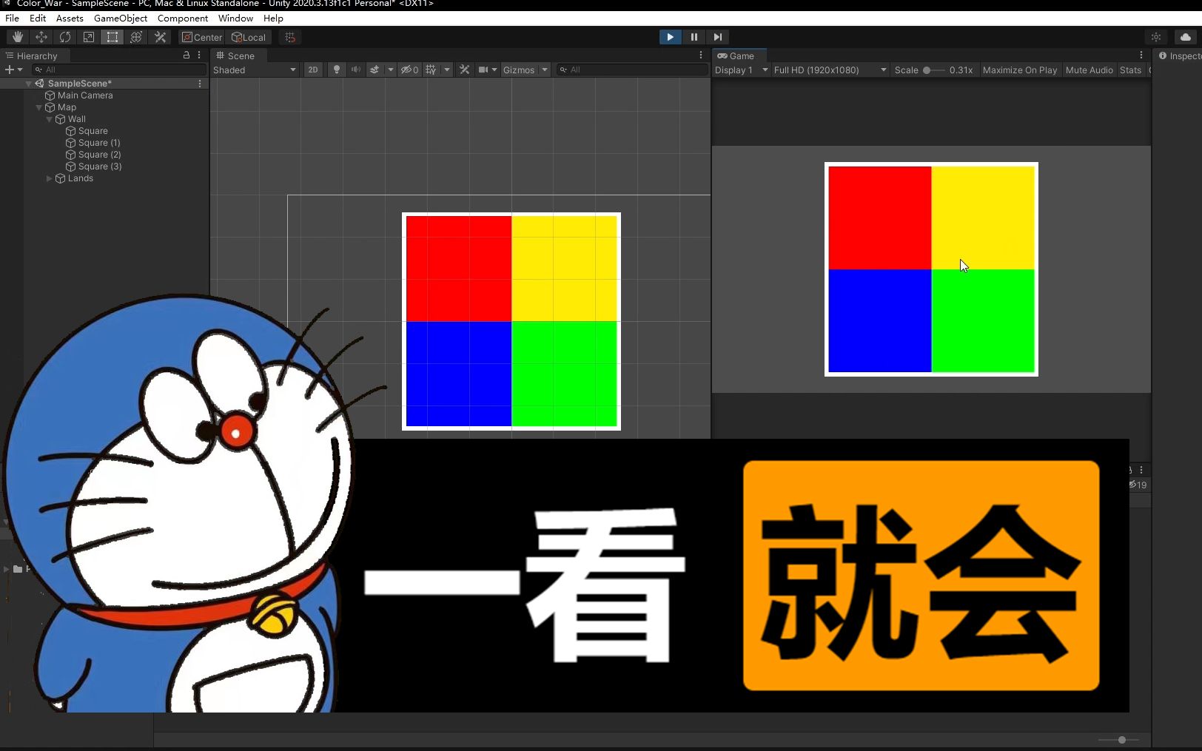Select the first Square object
This screenshot has height=751, width=1202.
tap(93, 131)
